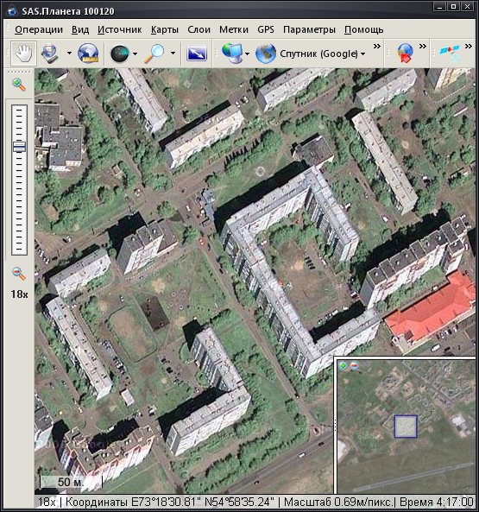Image resolution: width=479 pixels, height=512 pixels.
Task: Expand the dropdown arrow beside dark sphere
Action: tap(135, 54)
